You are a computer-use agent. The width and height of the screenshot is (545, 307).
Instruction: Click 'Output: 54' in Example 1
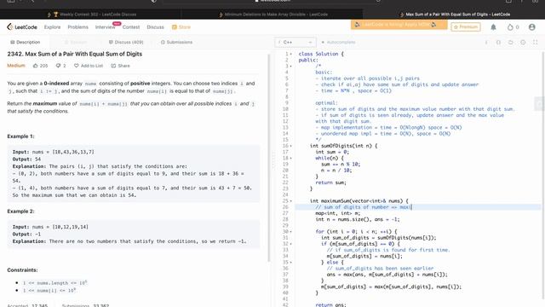click(26, 159)
